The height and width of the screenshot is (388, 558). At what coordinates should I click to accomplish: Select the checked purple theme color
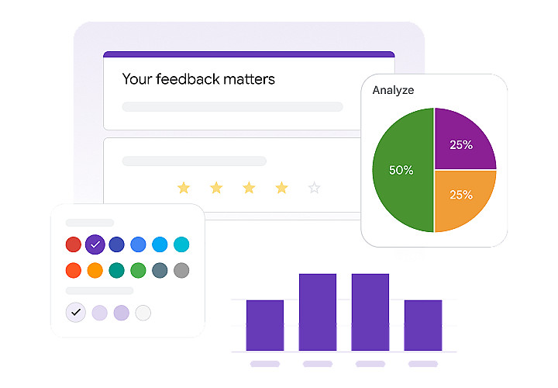(95, 244)
